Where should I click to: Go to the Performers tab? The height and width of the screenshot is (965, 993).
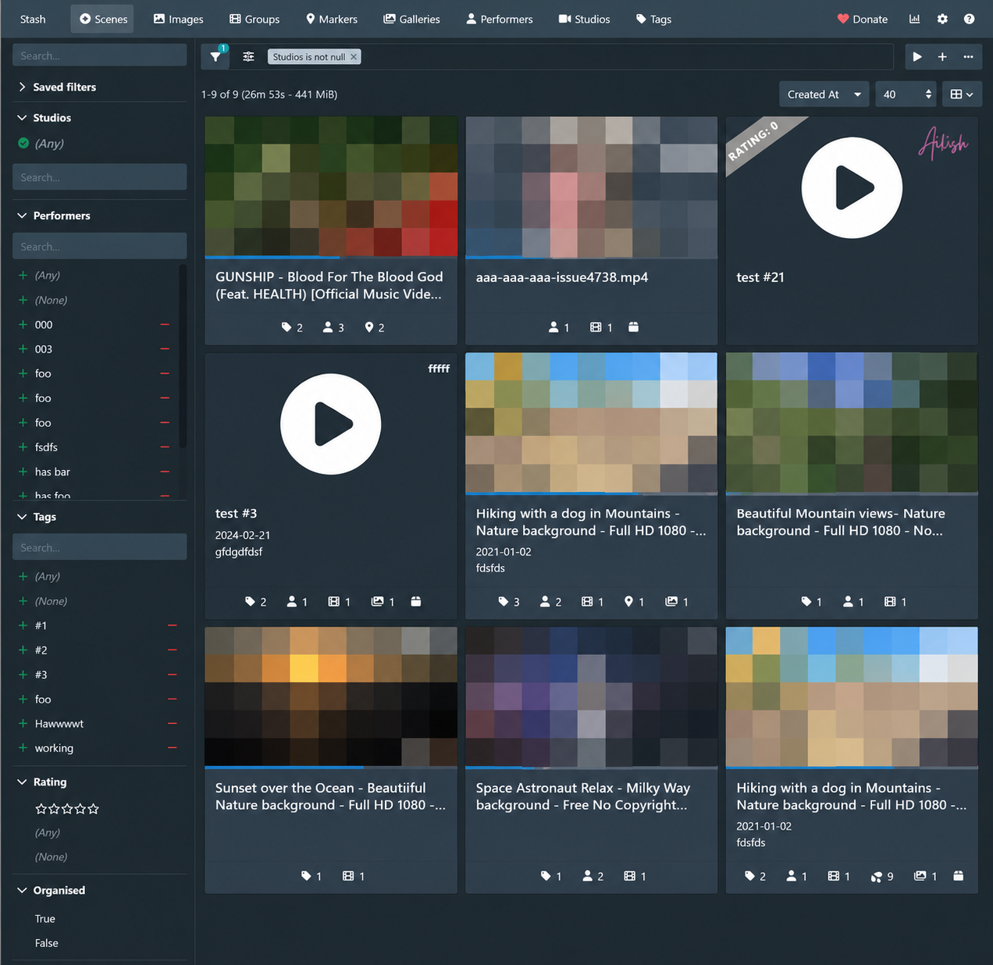500,19
